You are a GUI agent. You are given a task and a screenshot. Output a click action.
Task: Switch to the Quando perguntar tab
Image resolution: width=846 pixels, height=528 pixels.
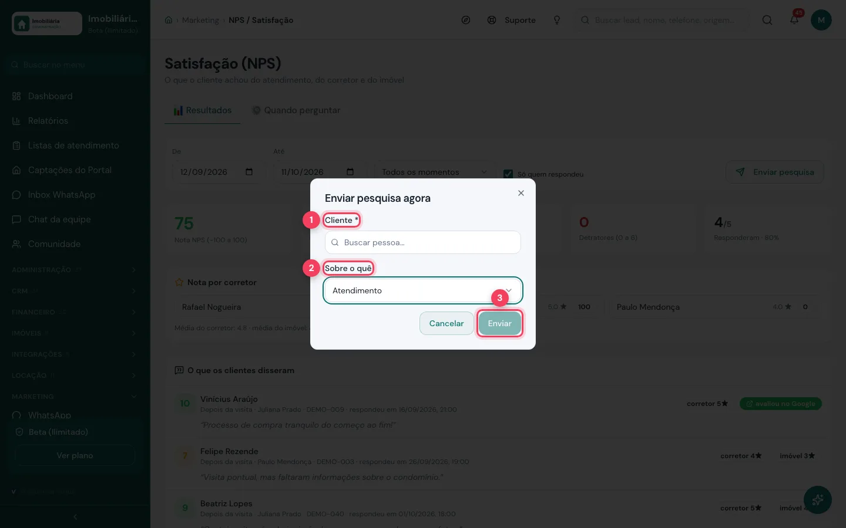point(296,110)
